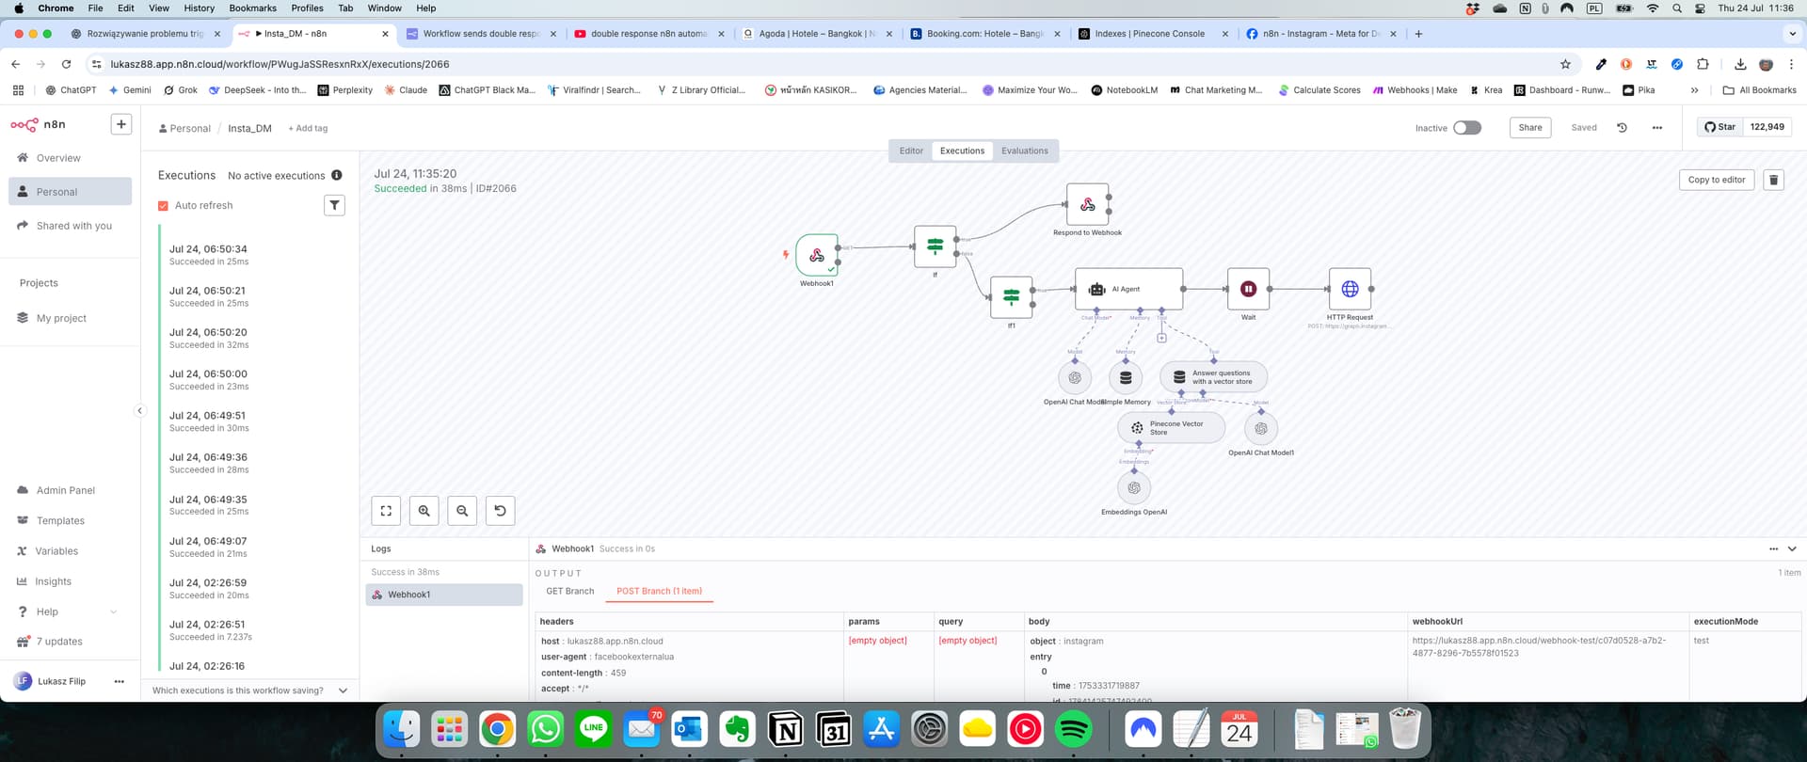
Task: Open Spotify from the Dock
Action: click(1074, 729)
